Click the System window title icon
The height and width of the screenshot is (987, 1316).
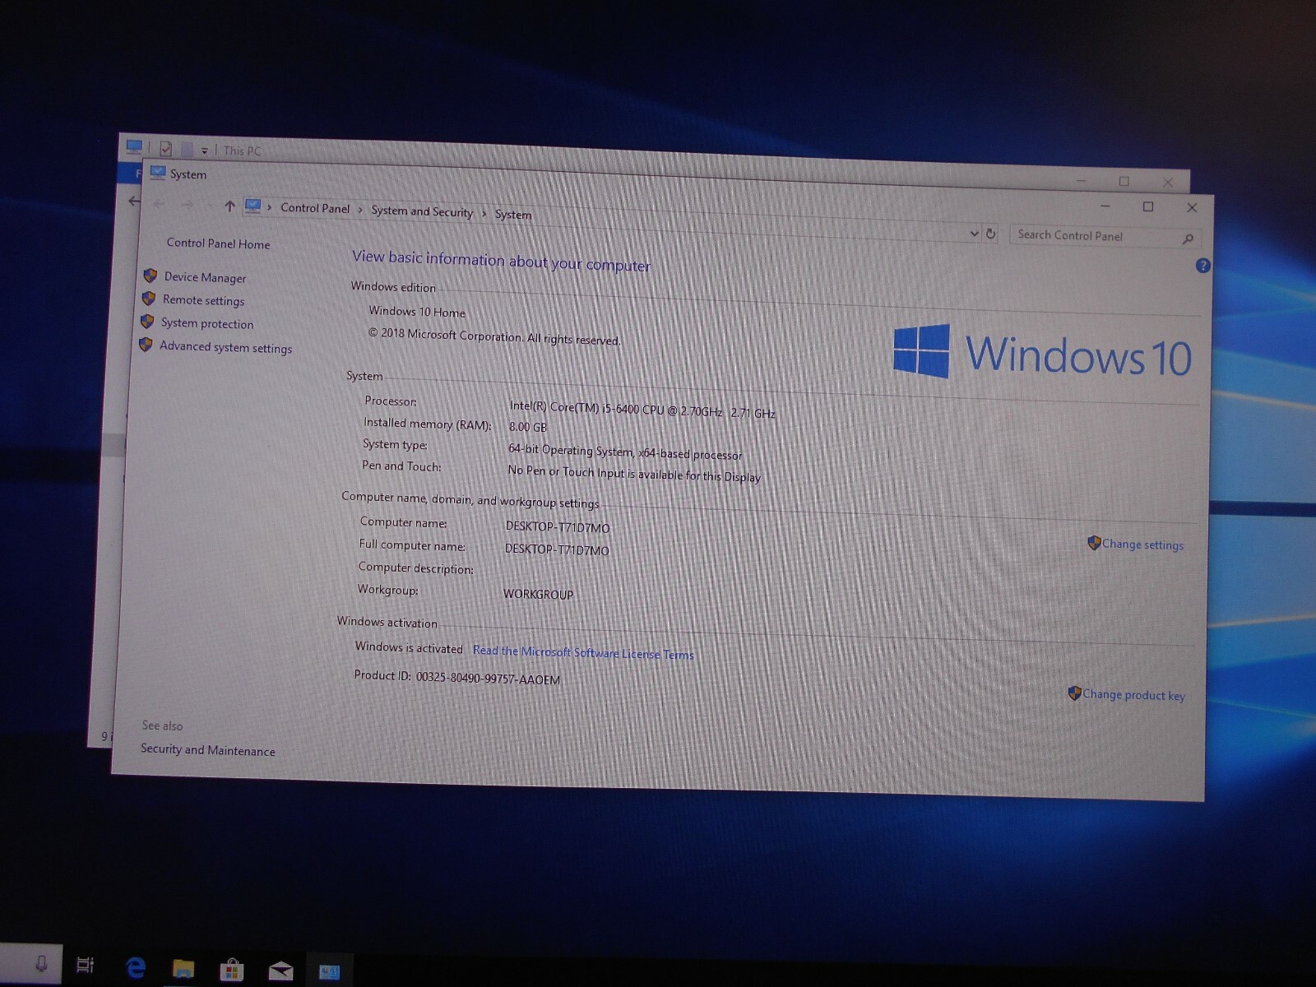click(x=158, y=173)
